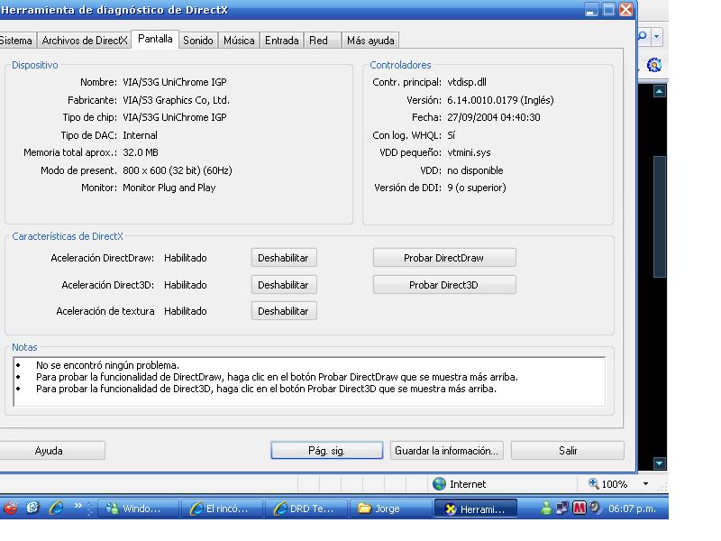Click the Herrami... taskbar button
721x541 pixels.
(x=476, y=509)
